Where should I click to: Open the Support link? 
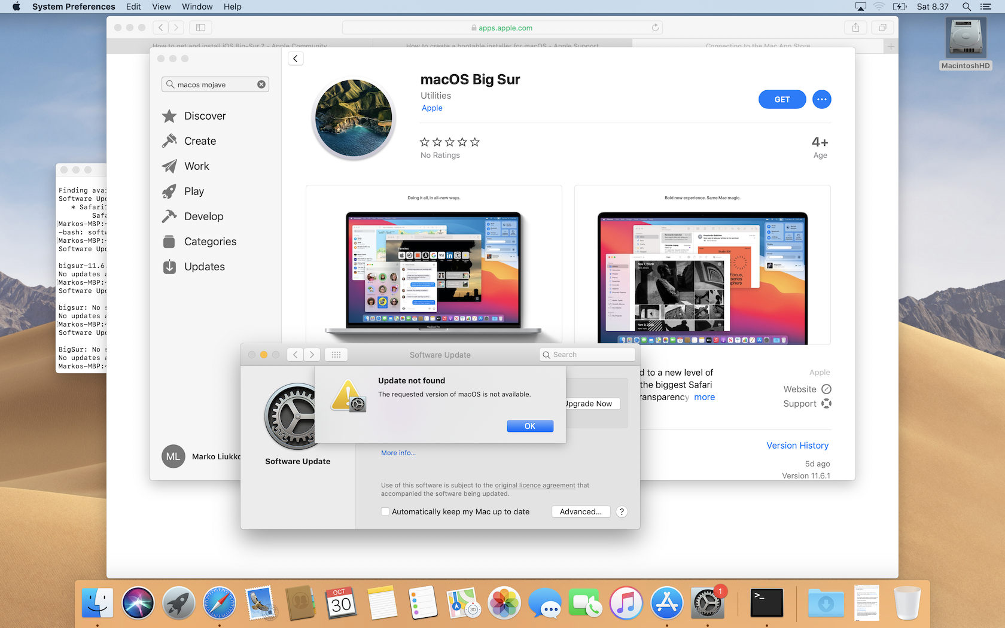tap(807, 404)
